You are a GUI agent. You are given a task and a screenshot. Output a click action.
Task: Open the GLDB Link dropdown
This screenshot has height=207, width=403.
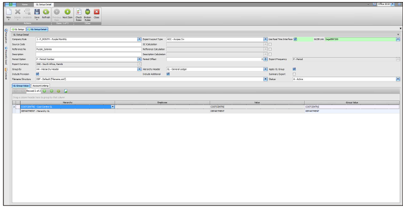(x=398, y=40)
